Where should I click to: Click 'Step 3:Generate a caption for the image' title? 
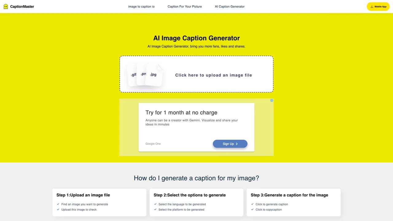[x=290, y=195]
